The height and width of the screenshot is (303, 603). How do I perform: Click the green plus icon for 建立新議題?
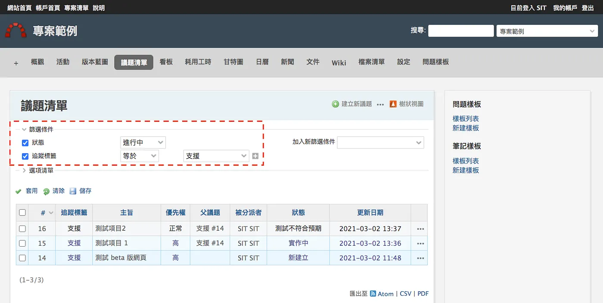pyautogui.click(x=336, y=104)
